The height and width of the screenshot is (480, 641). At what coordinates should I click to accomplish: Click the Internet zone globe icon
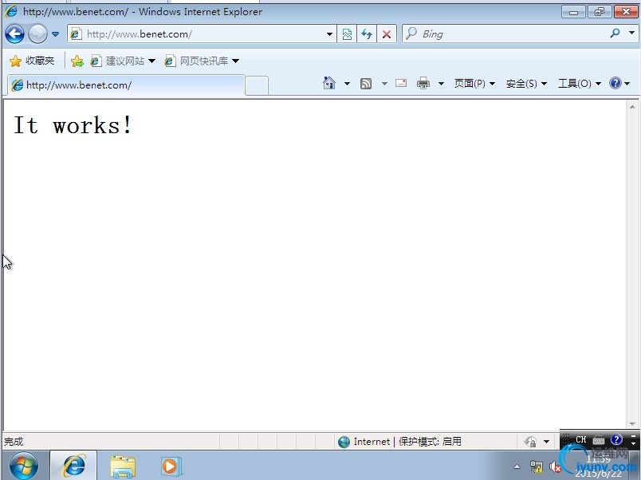tap(344, 442)
